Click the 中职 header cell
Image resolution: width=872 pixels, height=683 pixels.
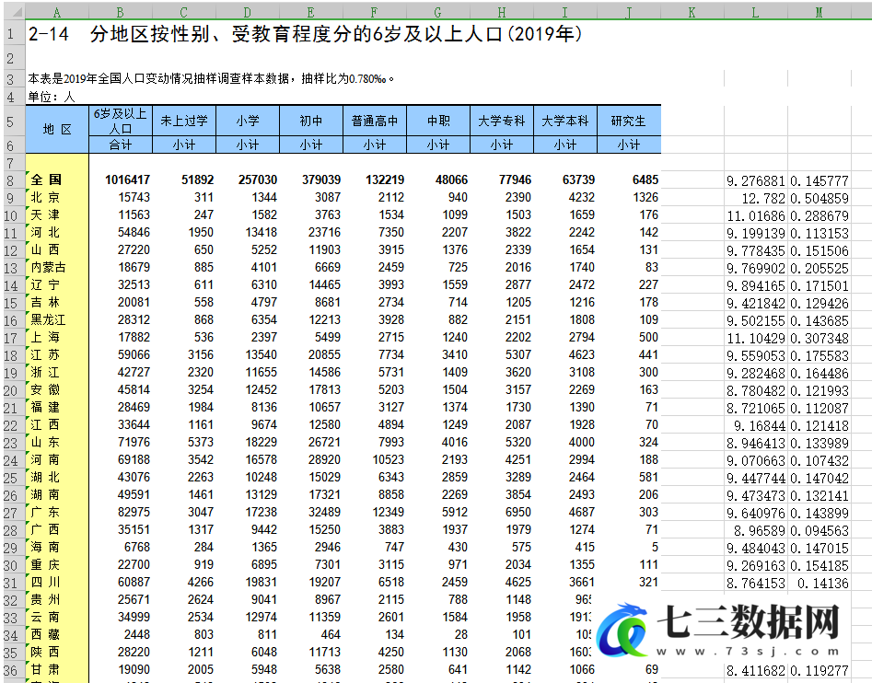[x=438, y=121]
